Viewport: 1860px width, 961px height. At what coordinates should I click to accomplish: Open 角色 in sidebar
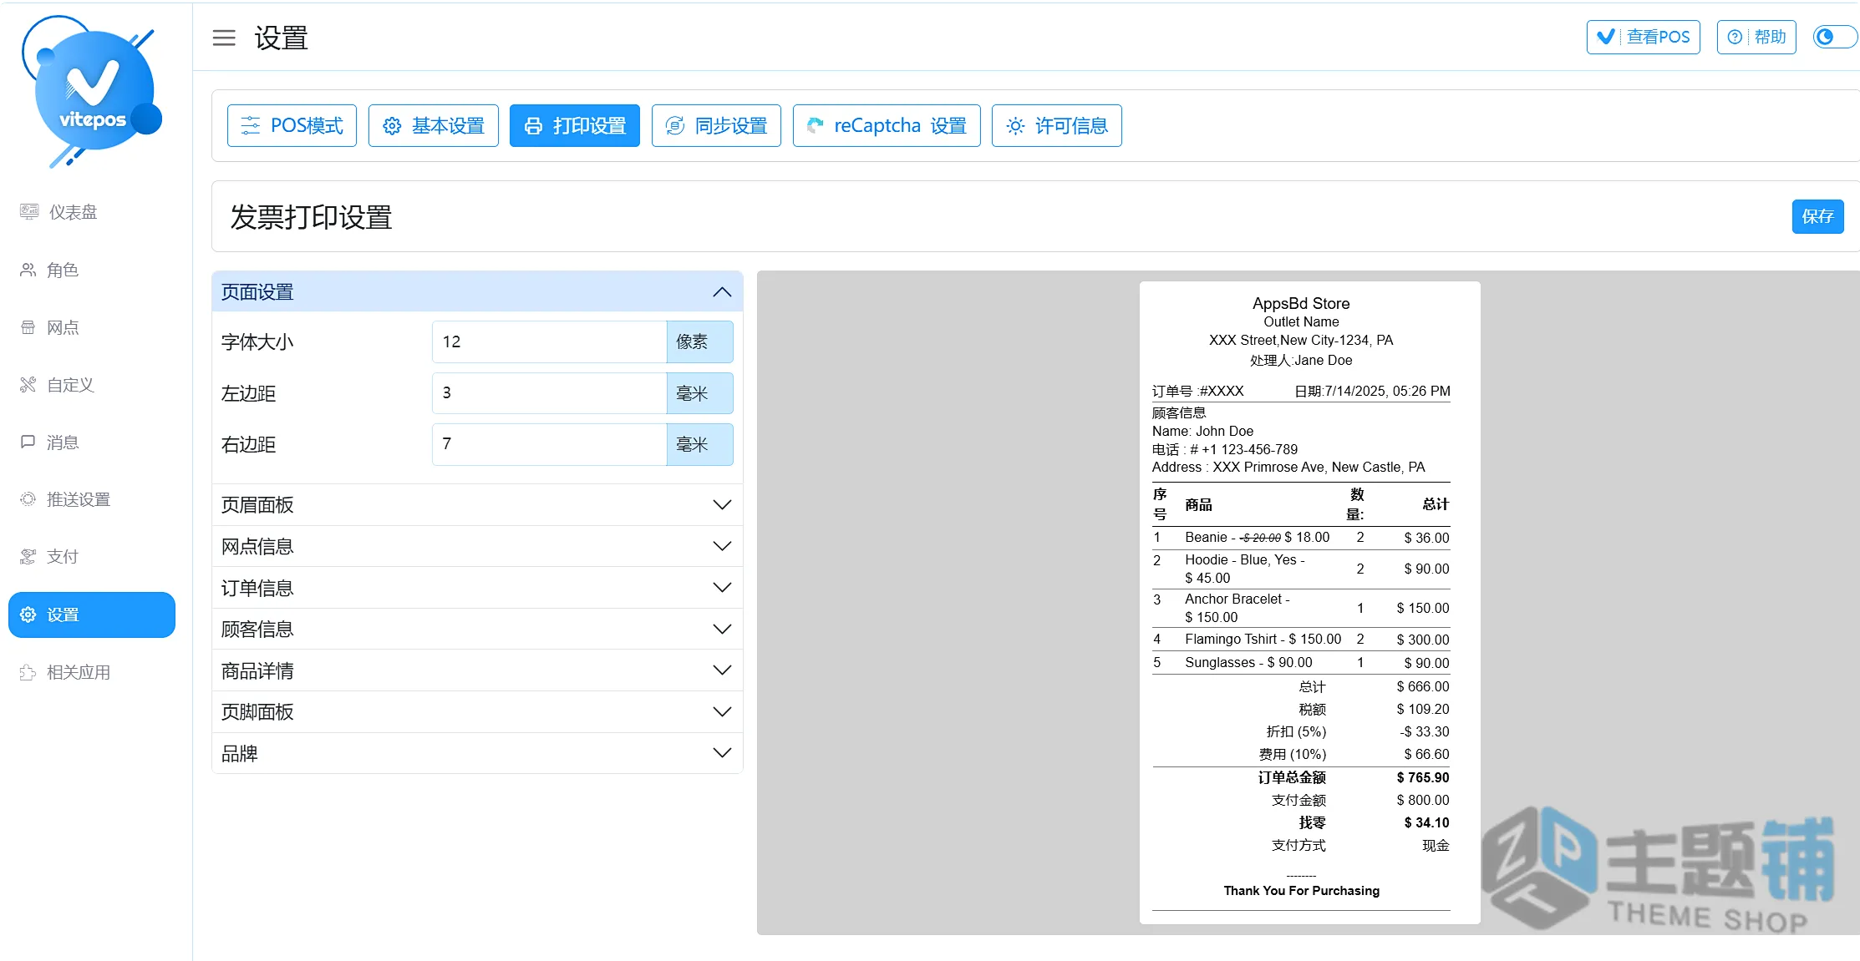(x=92, y=270)
